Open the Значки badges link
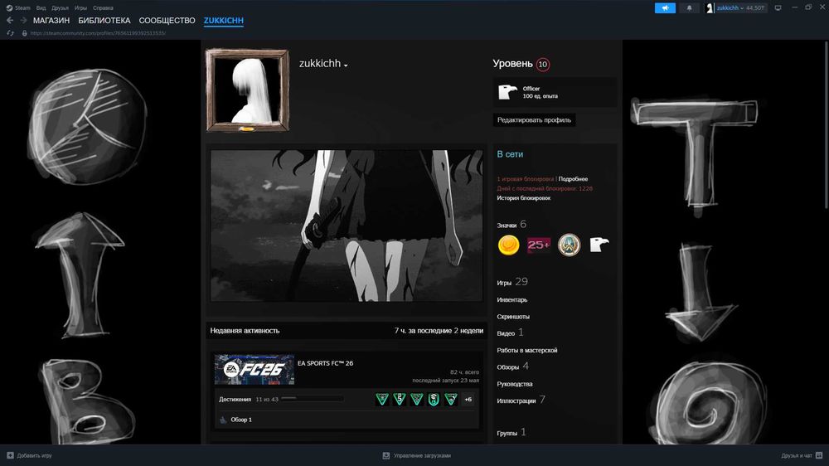 click(511, 224)
